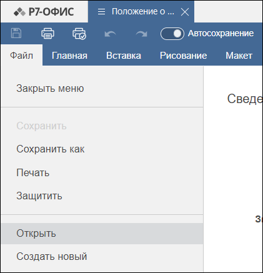Go to the Рисование tab
Viewport: 263px width, 273px height.
(x=183, y=56)
